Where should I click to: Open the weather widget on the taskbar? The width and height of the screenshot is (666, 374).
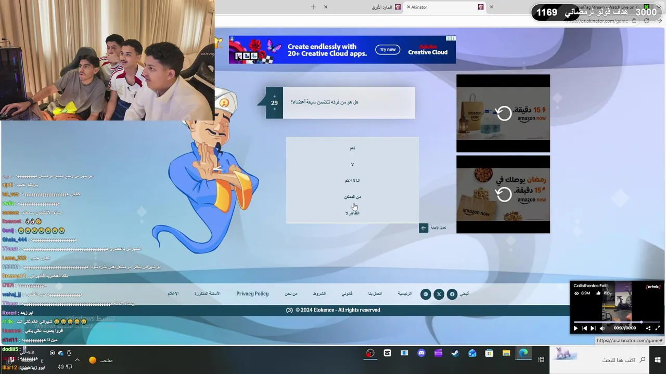pos(100,360)
